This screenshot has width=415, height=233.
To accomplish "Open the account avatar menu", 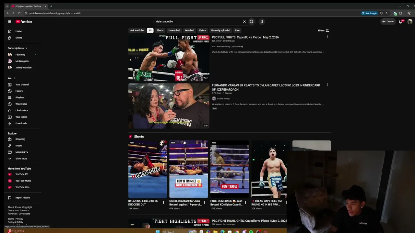I will [x=410, y=22].
